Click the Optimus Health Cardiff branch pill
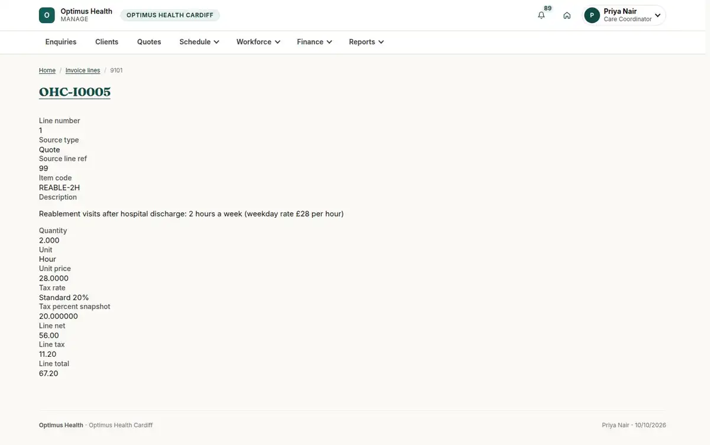The height and width of the screenshot is (445, 710). [170, 15]
